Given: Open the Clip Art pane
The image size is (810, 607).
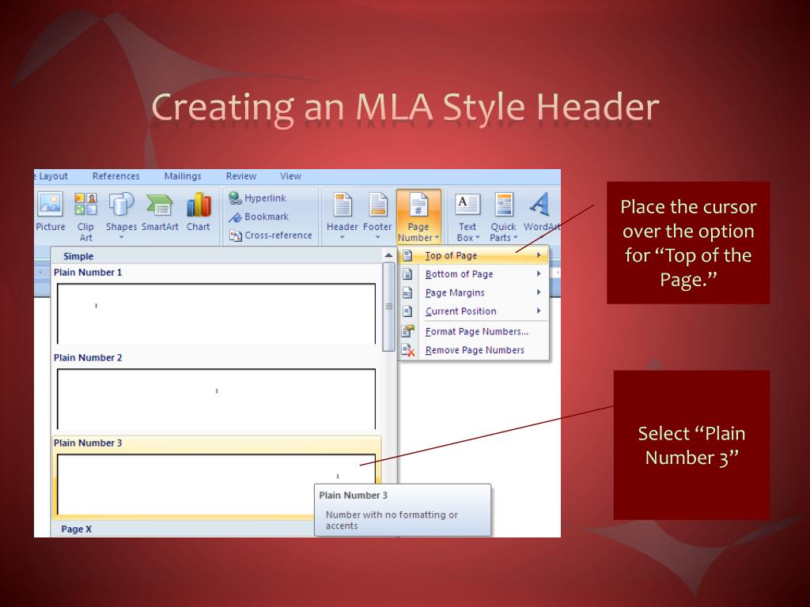Looking at the screenshot, I should (x=85, y=217).
